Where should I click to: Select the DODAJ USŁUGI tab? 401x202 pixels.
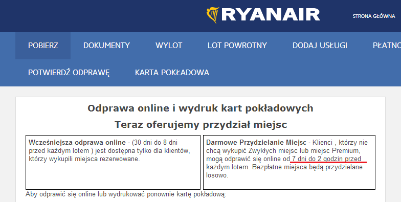(320, 46)
